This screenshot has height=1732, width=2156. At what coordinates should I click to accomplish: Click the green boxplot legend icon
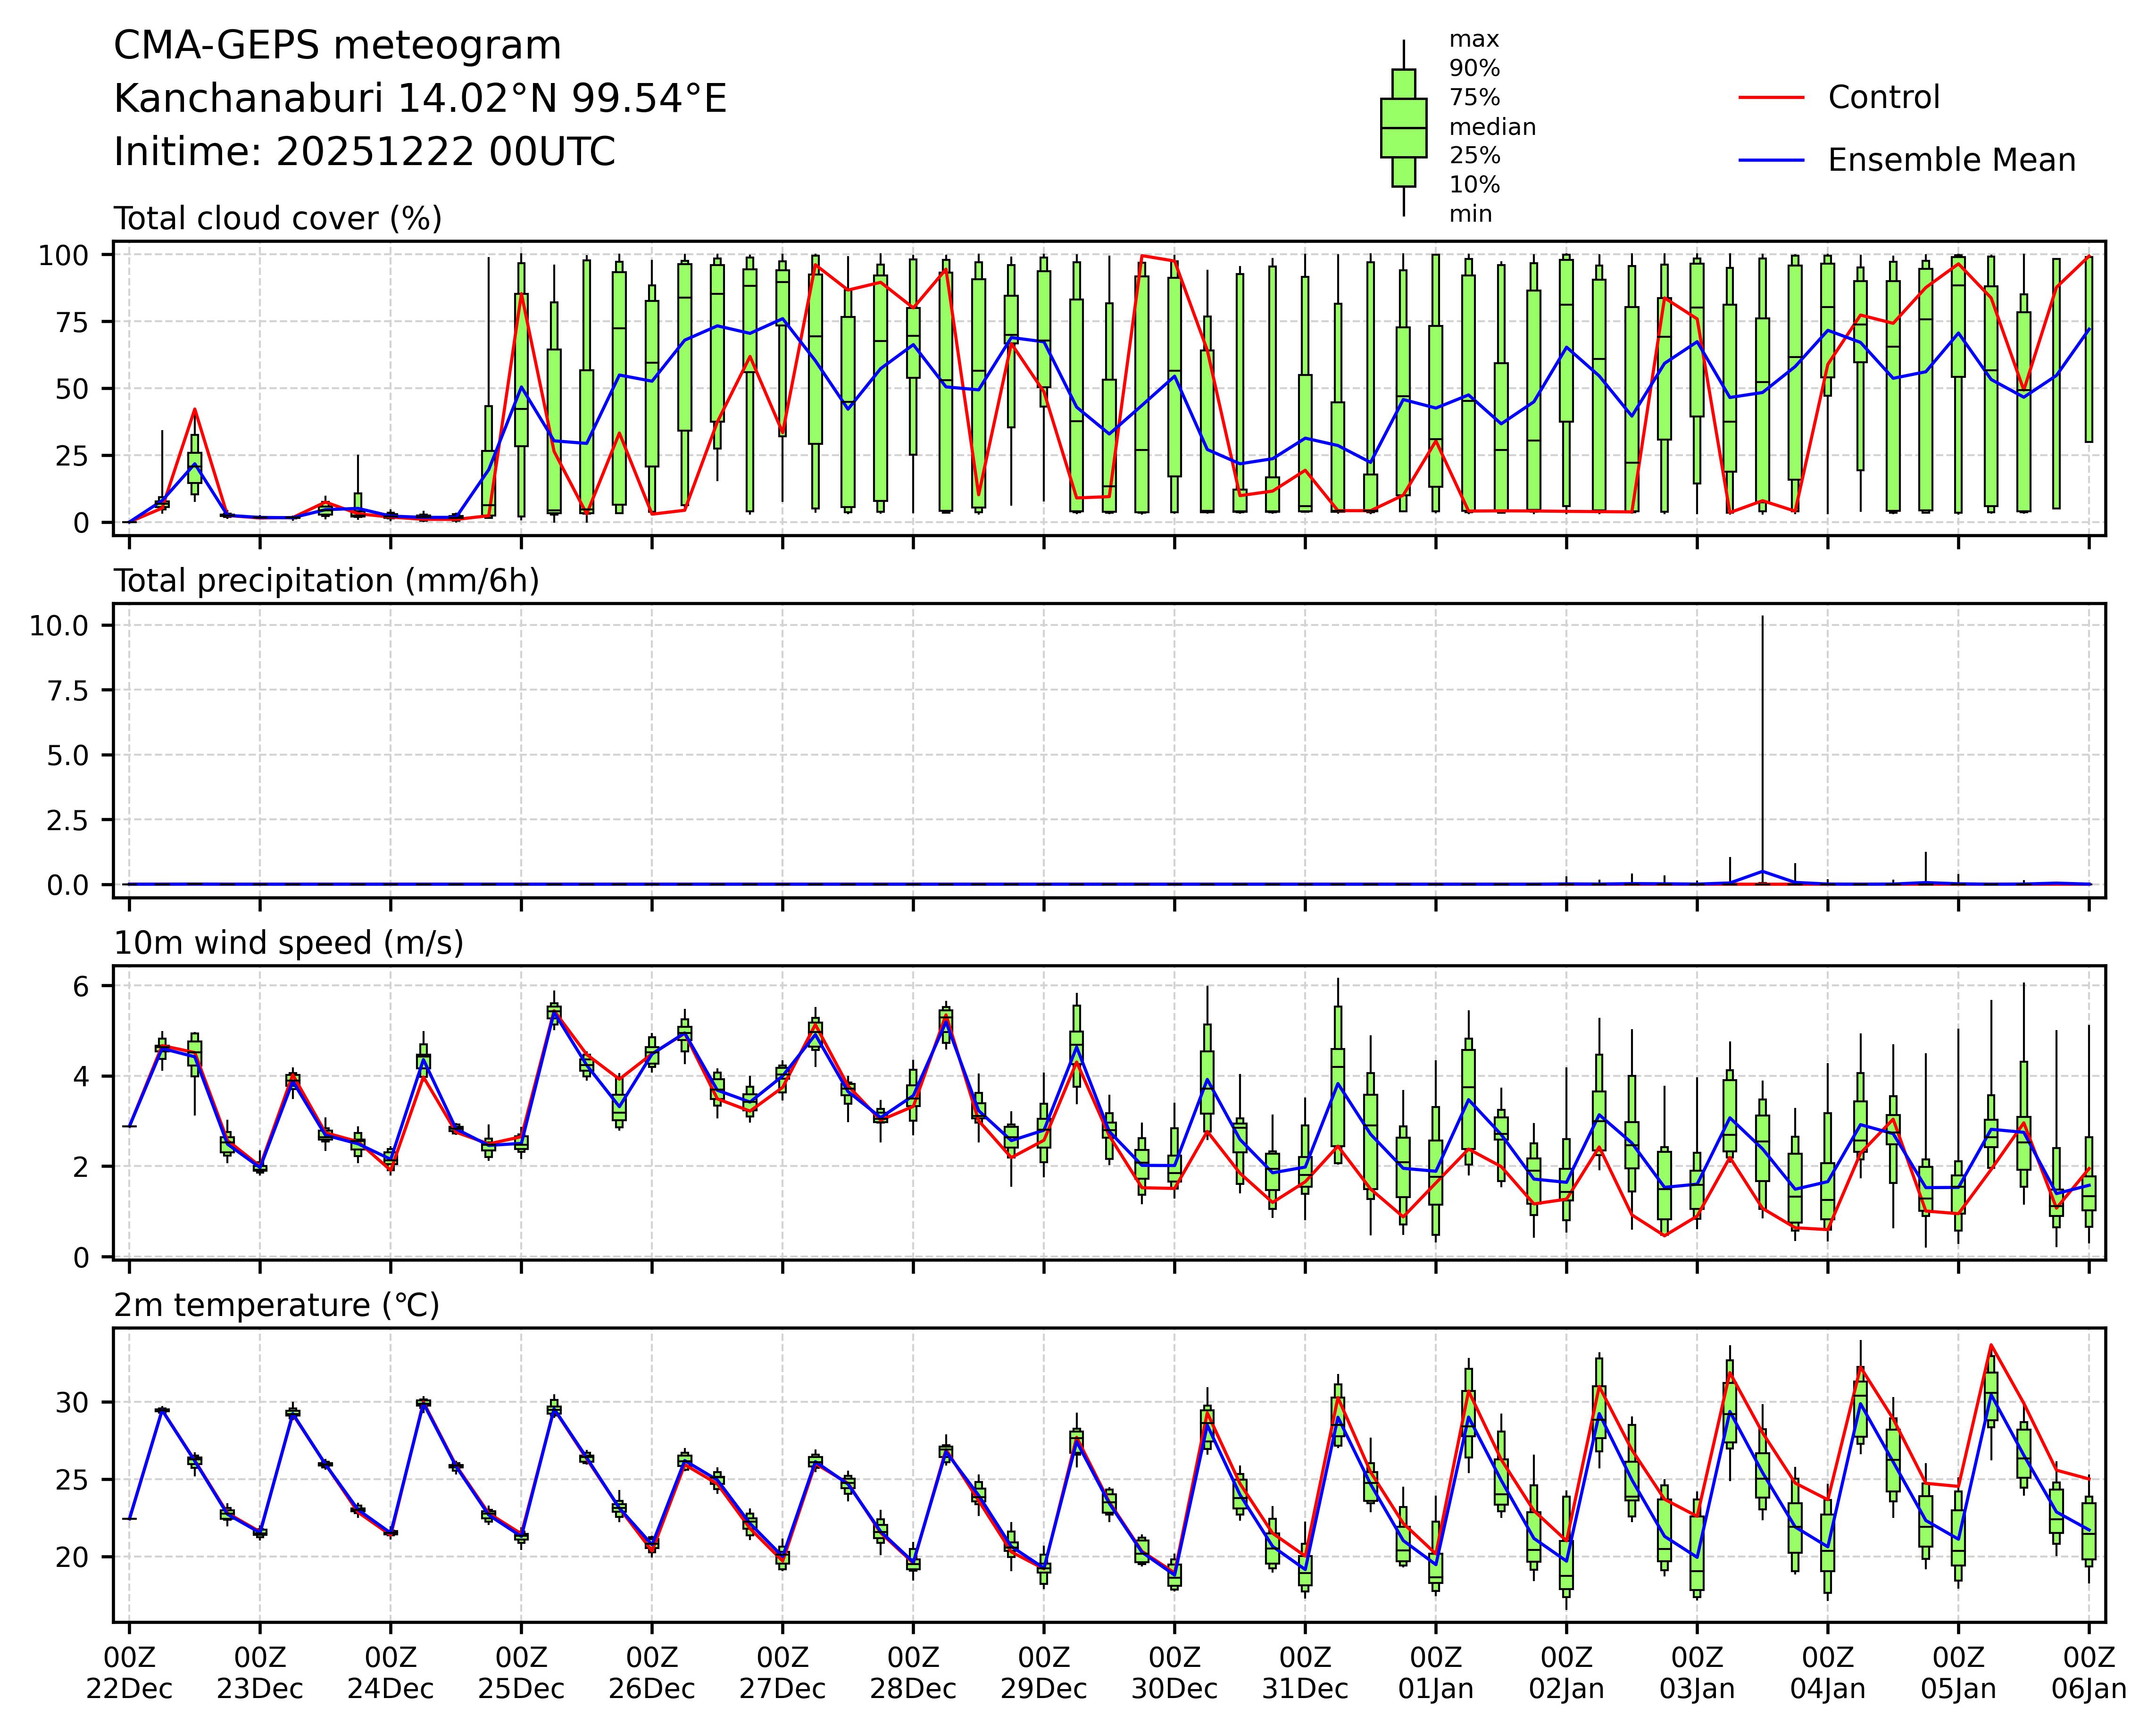(x=1403, y=128)
